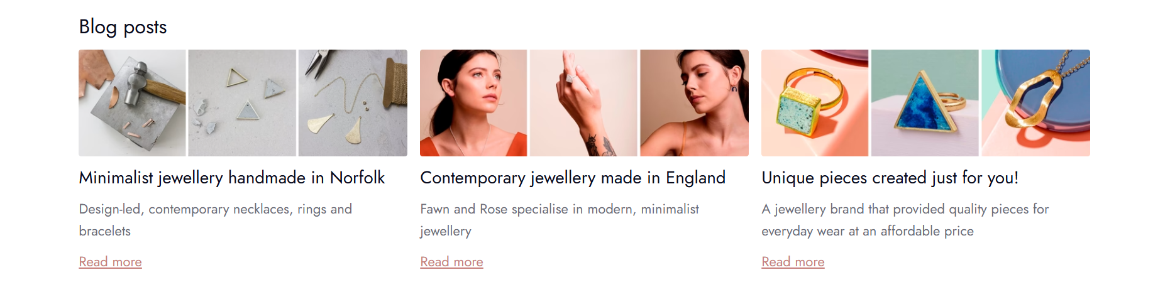Open 'Contemporary jewellery made in England' post title
Image resolution: width=1170 pixels, height=292 pixels.
[573, 178]
